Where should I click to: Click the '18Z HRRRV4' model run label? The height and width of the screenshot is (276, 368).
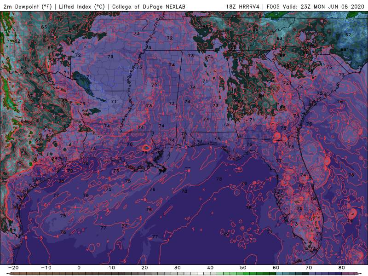coord(242,6)
